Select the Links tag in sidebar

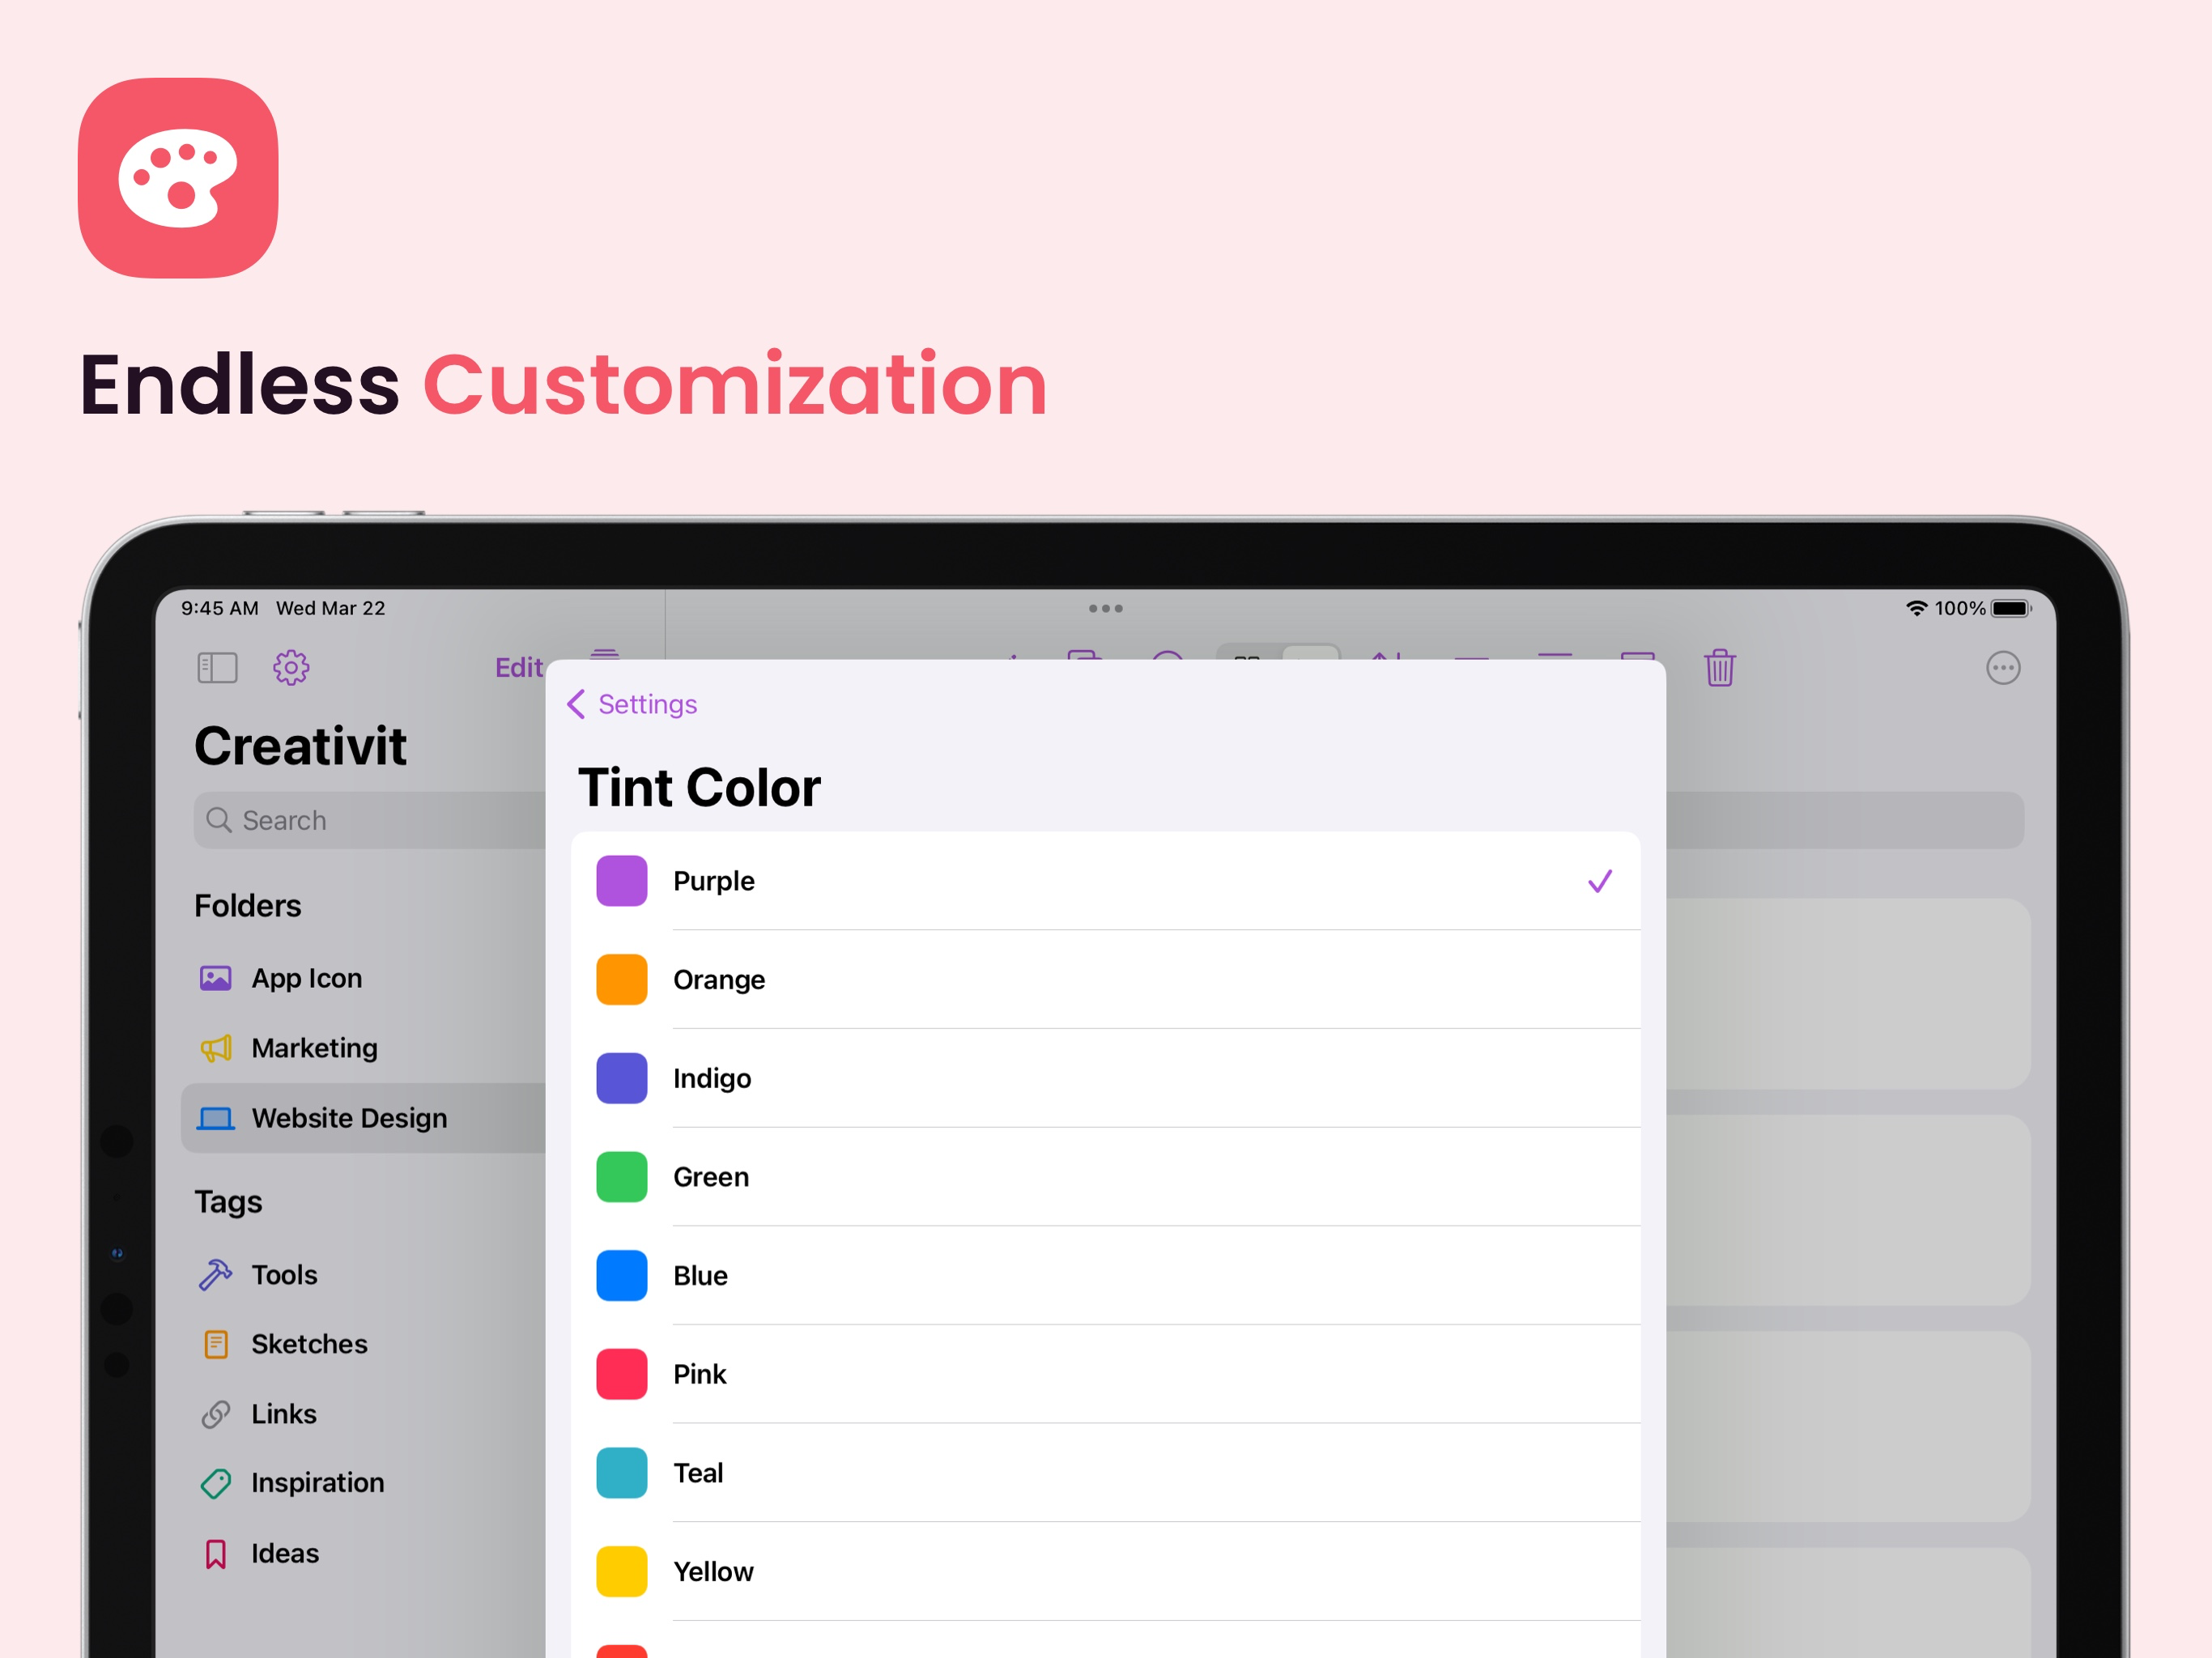point(283,1413)
